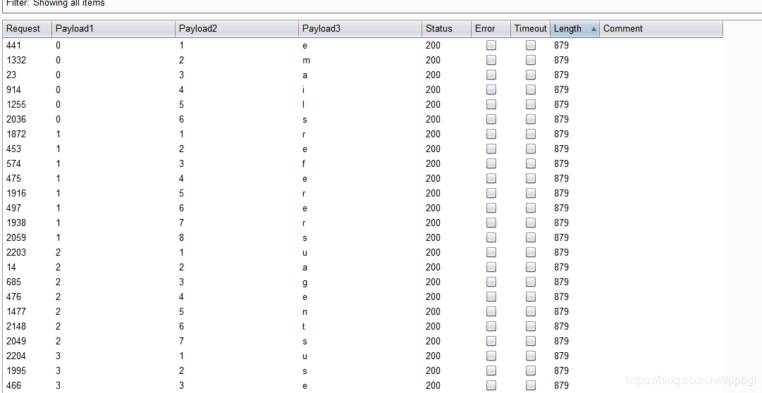Select request number 2203
Image resolution: width=762 pixels, height=393 pixels.
coord(16,252)
